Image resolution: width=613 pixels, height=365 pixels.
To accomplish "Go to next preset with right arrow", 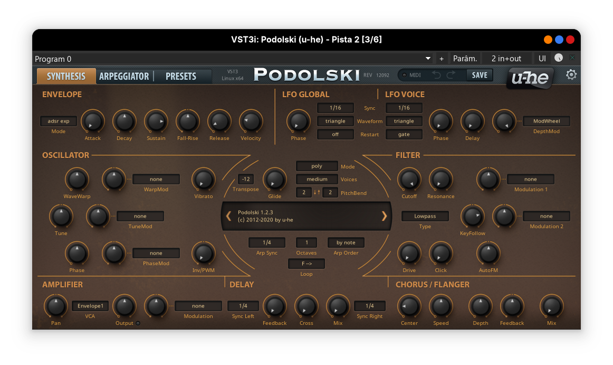I will click(x=384, y=216).
